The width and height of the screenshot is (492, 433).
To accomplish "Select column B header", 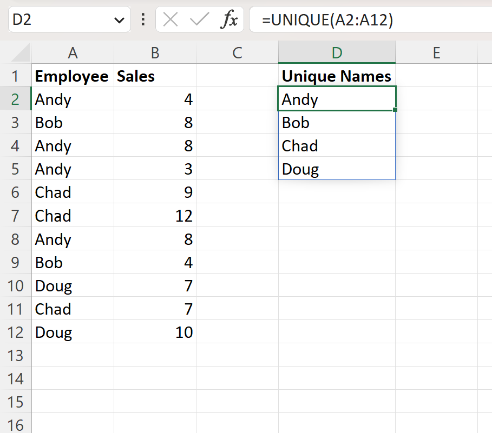I will click(155, 52).
